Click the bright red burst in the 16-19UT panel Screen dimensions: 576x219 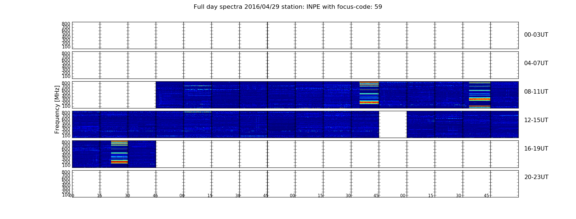click(119, 152)
